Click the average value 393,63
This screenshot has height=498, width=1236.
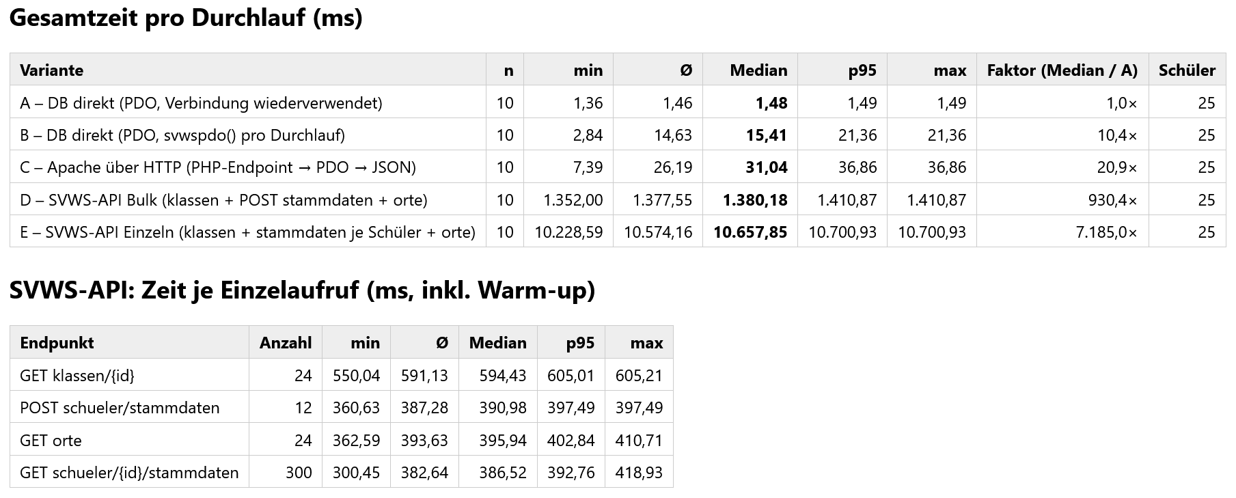[424, 441]
